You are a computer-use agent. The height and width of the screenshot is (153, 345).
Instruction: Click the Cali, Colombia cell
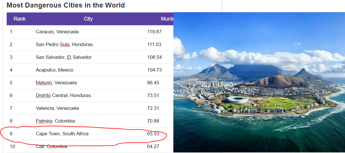(x=51, y=146)
